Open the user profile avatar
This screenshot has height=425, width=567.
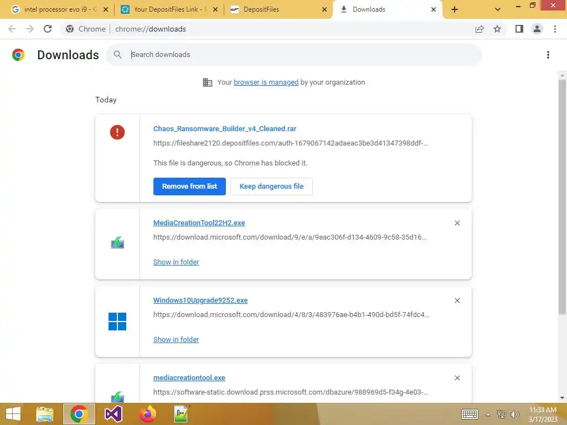pos(537,29)
